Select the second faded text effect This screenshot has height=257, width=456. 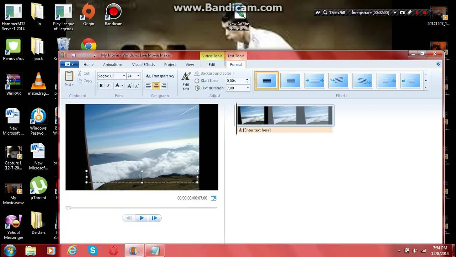tap(291, 81)
